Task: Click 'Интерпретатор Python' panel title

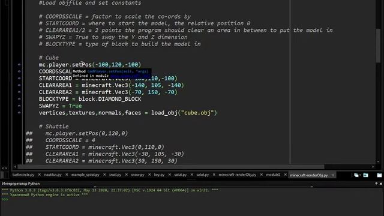Action: (21, 184)
